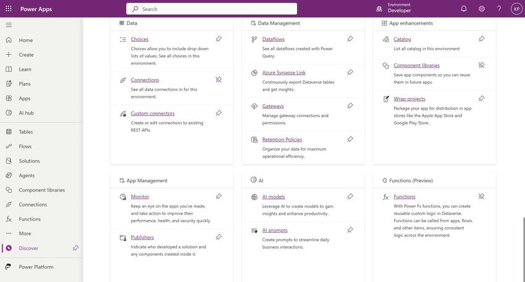Pin Dataflows to the navigation

pyautogui.click(x=350, y=39)
